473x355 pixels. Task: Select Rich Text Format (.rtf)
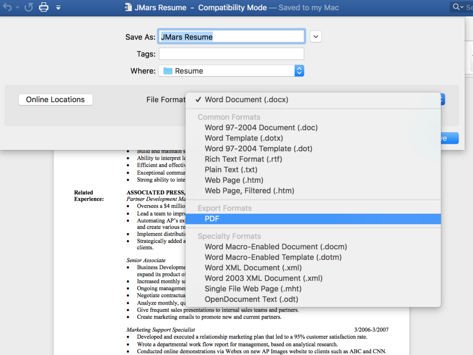tap(313, 159)
